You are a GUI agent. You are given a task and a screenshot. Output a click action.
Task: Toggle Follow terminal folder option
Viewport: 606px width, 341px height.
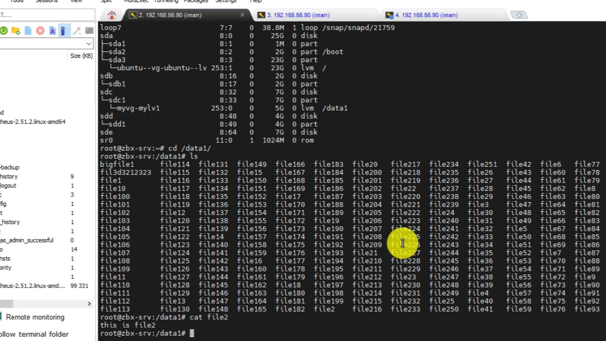pyautogui.click(x=35, y=334)
